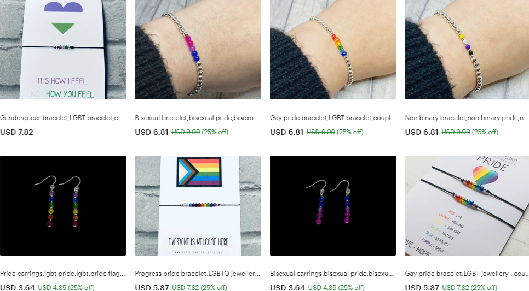Viewport: 529px width, 291px height.
Task: Click the USD 7.82 Genderqueer bracelet price
Action: click(16, 132)
